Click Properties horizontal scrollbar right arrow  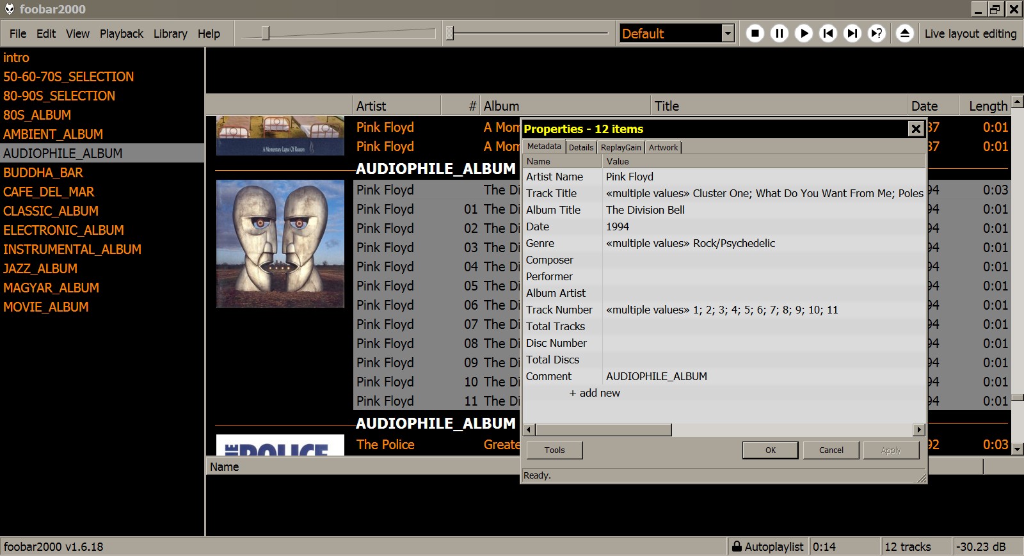(x=919, y=430)
